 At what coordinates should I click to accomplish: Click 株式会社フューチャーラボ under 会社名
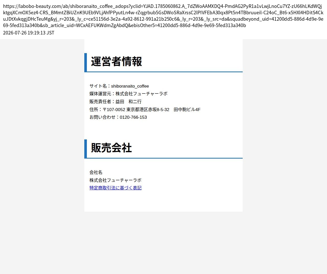(115, 180)
